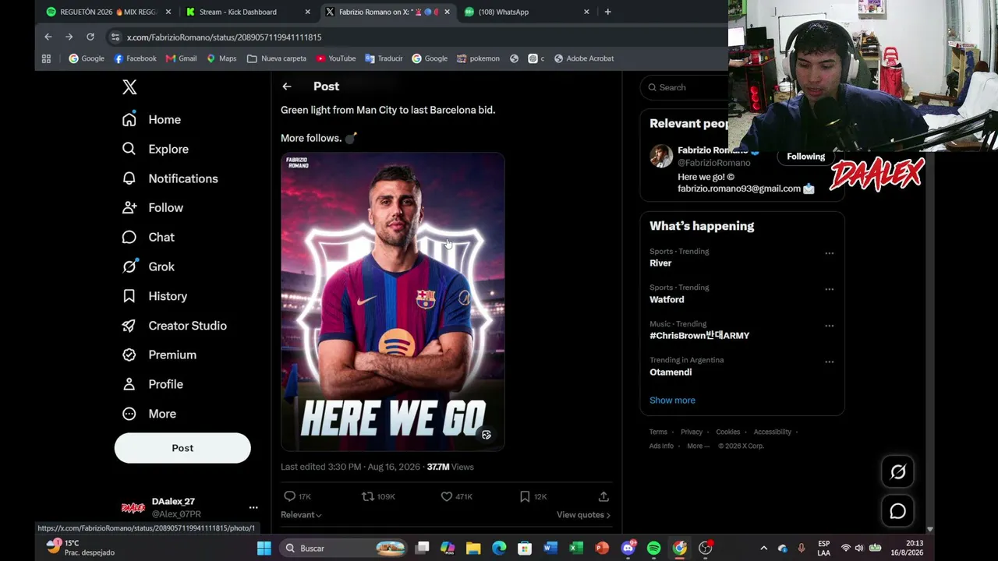Go back using the Post arrow

[287, 86]
